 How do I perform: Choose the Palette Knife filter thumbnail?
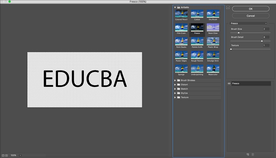click(197, 41)
